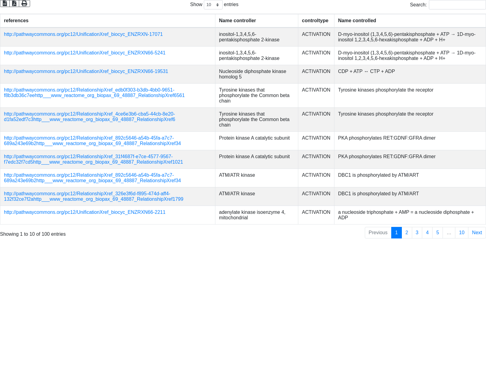Sort by controltype column header
The height and width of the screenshot is (365, 486).
click(x=315, y=21)
